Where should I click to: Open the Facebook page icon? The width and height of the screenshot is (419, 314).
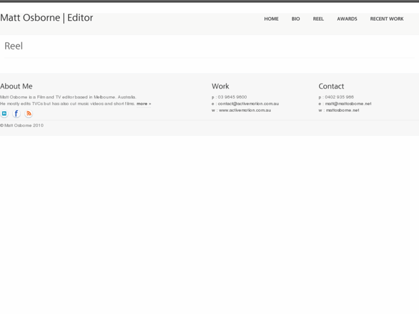coord(16,114)
